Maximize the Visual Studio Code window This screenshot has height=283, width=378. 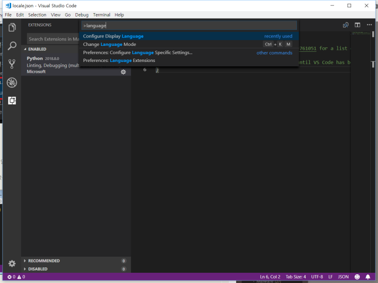(349, 5)
